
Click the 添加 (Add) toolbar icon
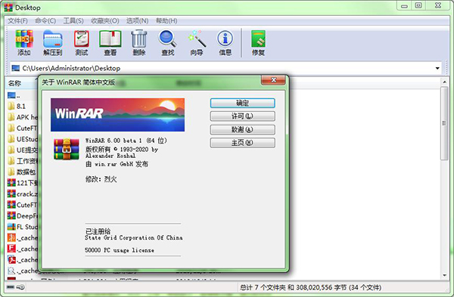pos(24,43)
